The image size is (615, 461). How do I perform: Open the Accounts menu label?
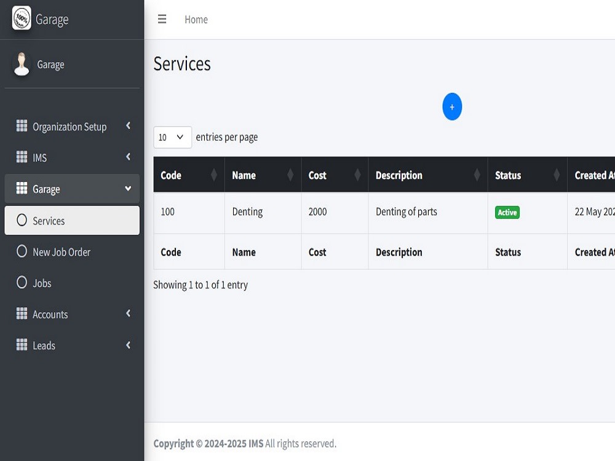(50, 314)
